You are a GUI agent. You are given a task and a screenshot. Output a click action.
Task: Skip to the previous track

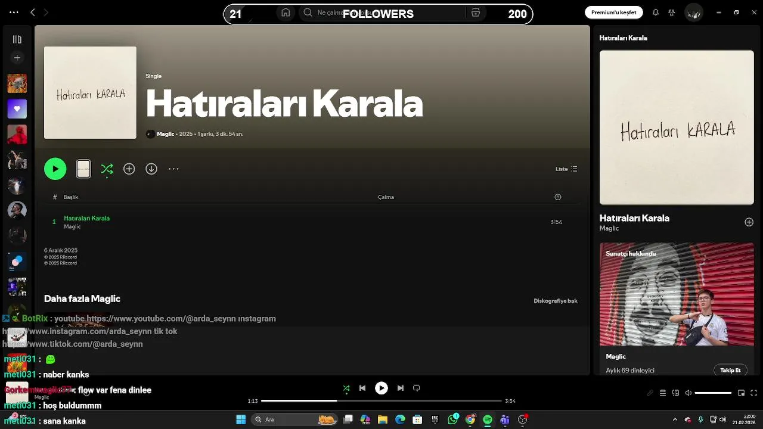362,388
